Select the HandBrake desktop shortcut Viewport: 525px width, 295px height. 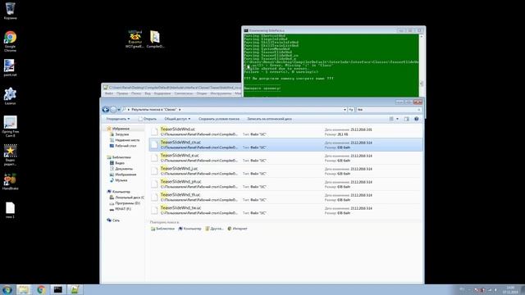[10, 181]
